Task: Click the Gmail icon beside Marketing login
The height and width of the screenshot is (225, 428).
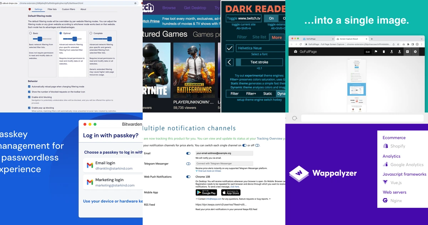Action: pyautogui.click(x=90, y=182)
